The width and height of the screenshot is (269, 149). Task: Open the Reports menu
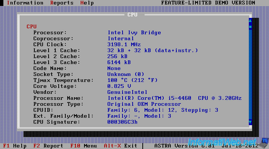click(x=62, y=3)
